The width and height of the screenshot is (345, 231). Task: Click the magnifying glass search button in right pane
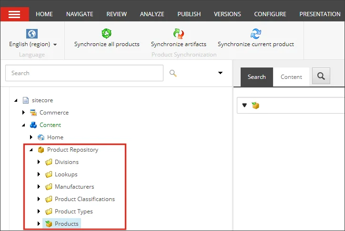[x=321, y=76]
